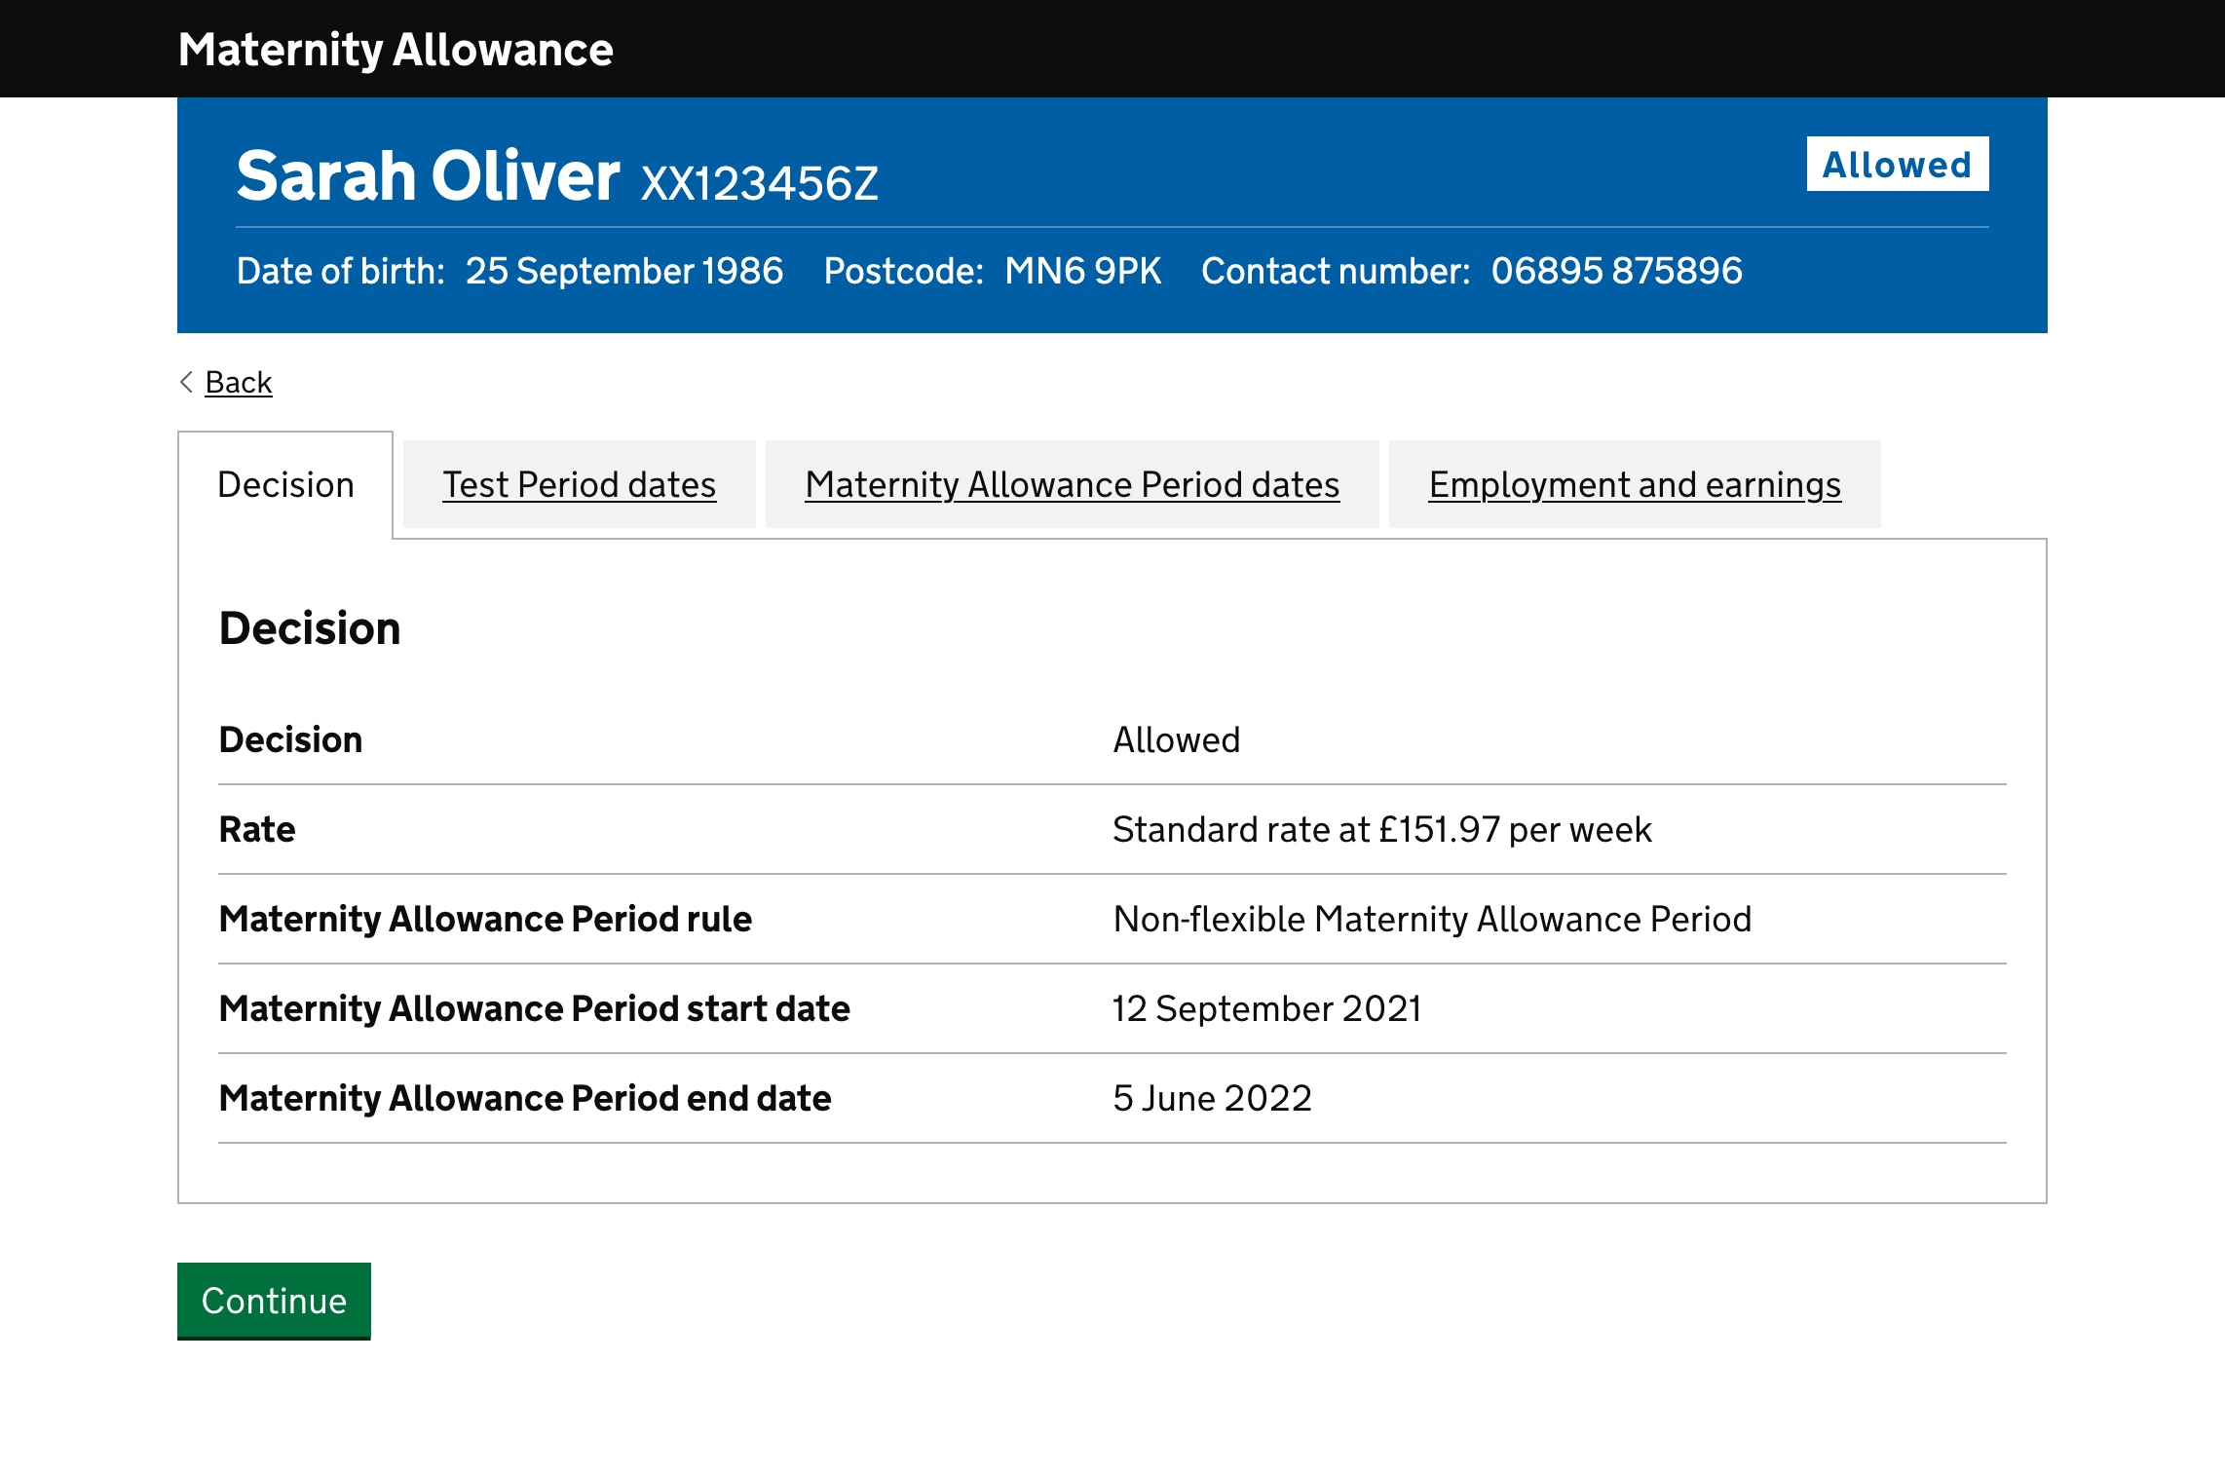Click the date of birth 25 September 1986
The width and height of the screenshot is (2225, 1475).
click(x=624, y=271)
